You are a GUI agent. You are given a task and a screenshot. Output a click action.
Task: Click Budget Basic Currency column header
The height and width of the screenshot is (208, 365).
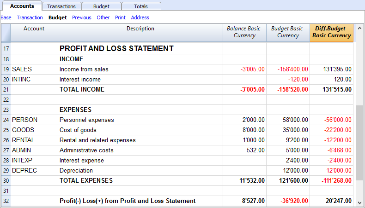click(288, 33)
